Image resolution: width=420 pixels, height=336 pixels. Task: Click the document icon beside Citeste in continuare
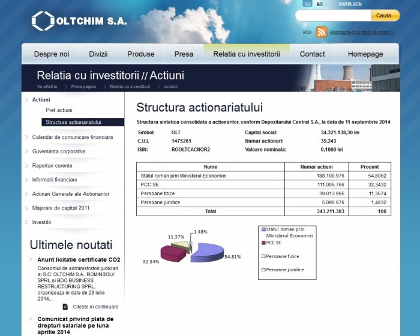[x=65, y=307]
